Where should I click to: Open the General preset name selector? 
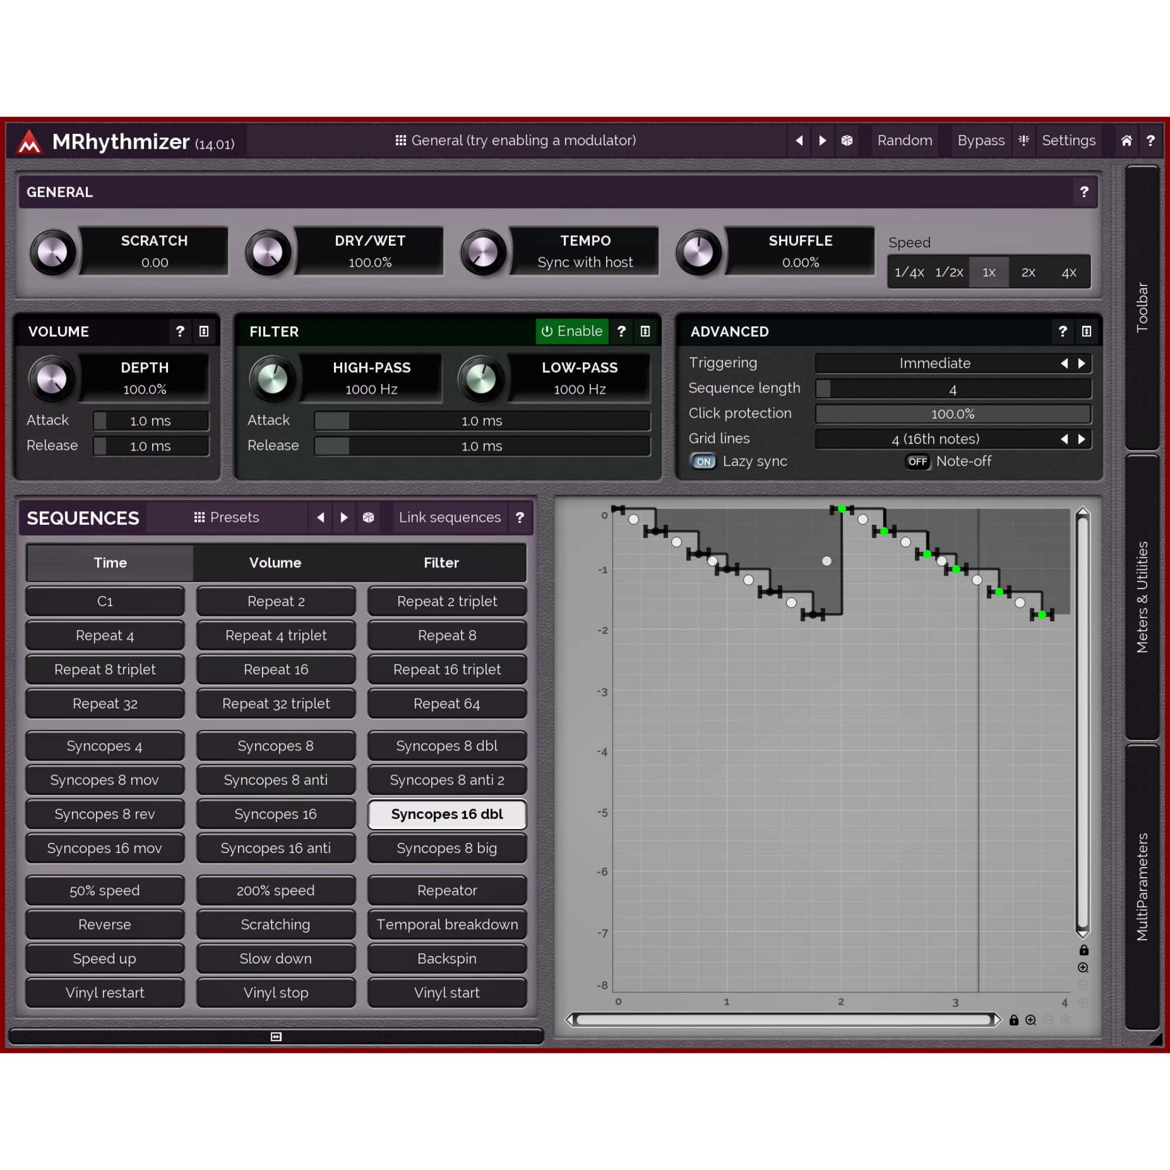[x=516, y=140]
